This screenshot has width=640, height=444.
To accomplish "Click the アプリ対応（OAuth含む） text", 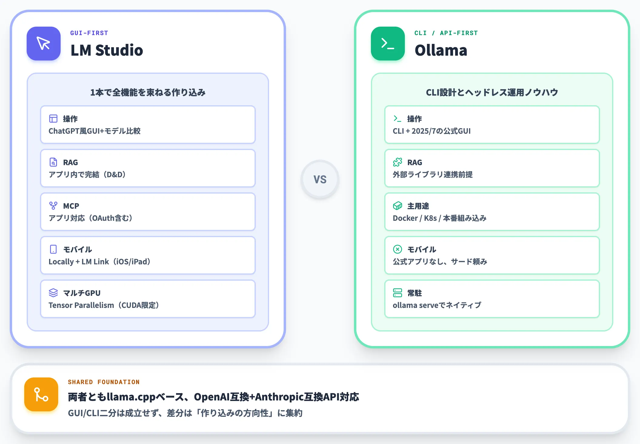I will [91, 218].
